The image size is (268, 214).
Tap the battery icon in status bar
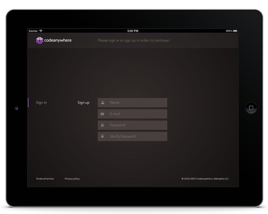235,31
